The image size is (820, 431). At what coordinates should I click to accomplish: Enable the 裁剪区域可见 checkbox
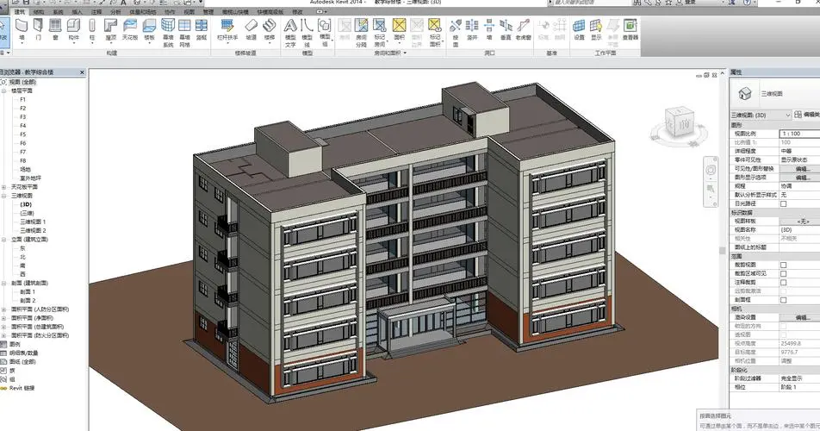click(783, 273)
